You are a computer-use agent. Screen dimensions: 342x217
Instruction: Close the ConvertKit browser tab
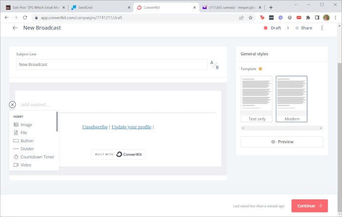[194, 7]
